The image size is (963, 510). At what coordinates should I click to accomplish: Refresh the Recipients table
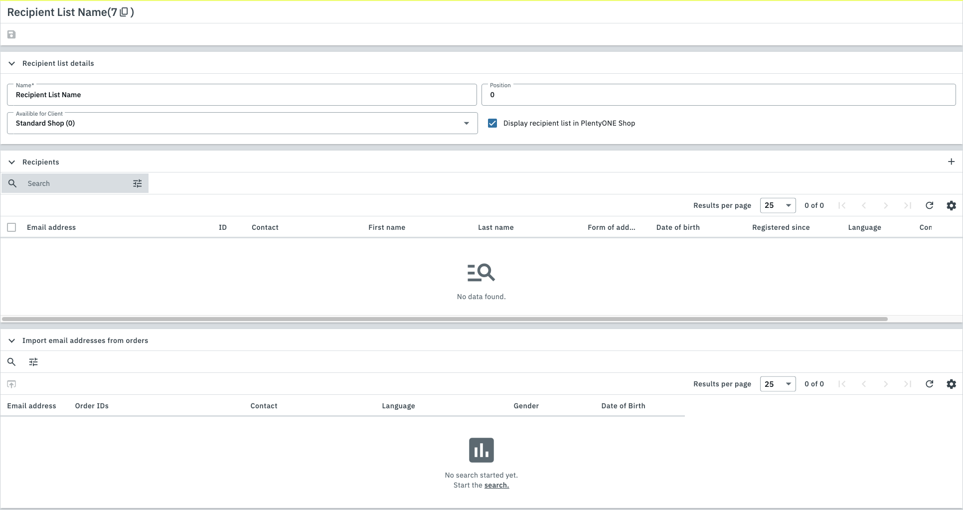(x=929, y=205)
